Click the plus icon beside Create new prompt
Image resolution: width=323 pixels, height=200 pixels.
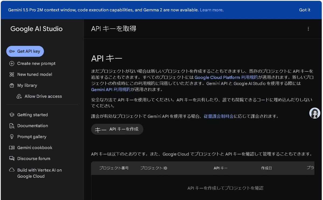coord(12,64)
